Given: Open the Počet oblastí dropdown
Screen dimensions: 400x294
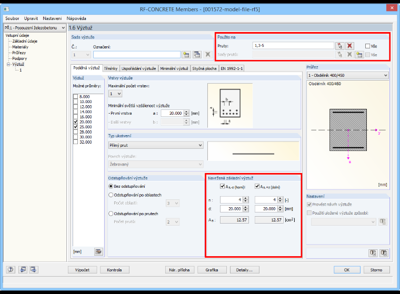Looking at the screenshot, I should point(173,203).
